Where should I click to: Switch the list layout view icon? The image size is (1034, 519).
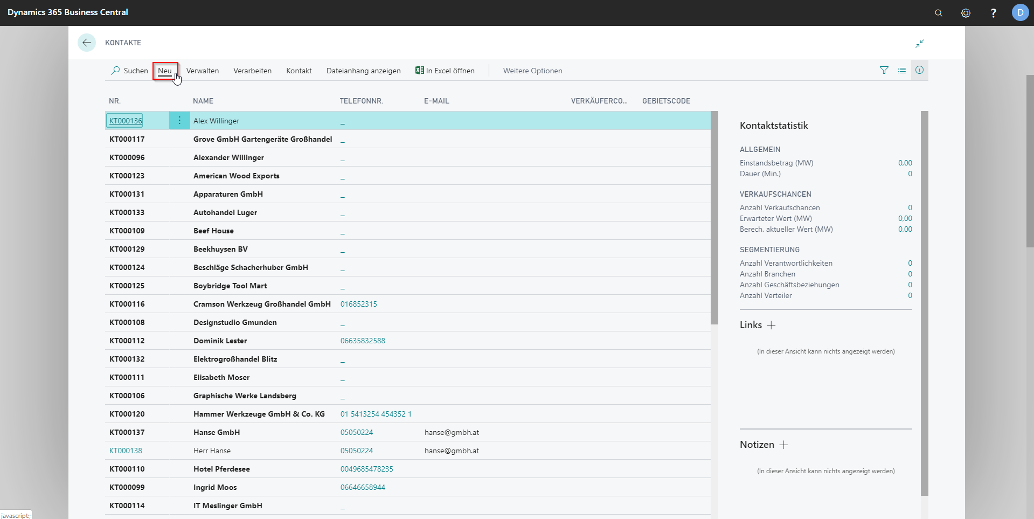tap(901, 70)
